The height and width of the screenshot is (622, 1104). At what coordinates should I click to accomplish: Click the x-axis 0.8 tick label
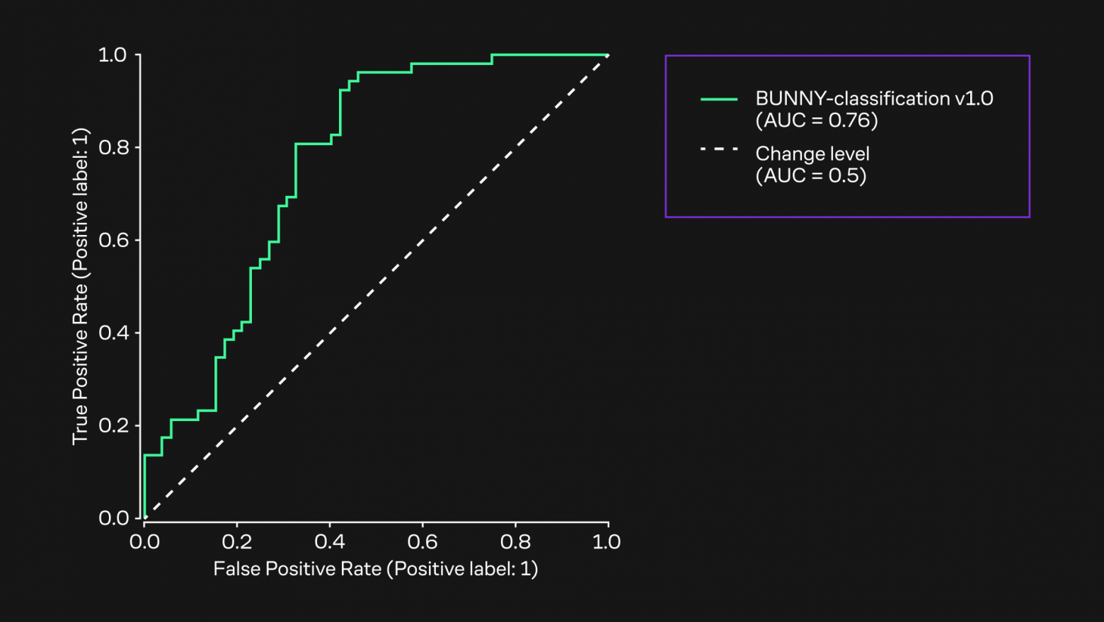(x=515, y=542)
